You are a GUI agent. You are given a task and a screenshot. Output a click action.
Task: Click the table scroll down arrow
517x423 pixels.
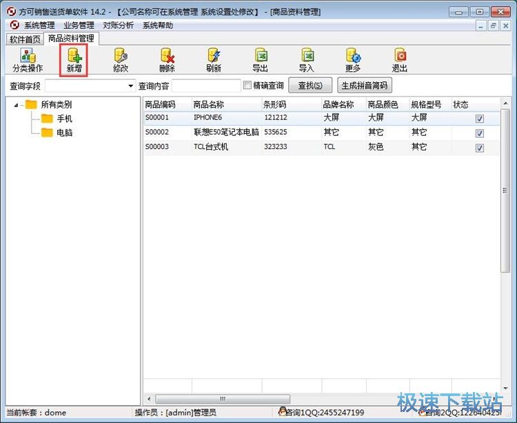505,388
